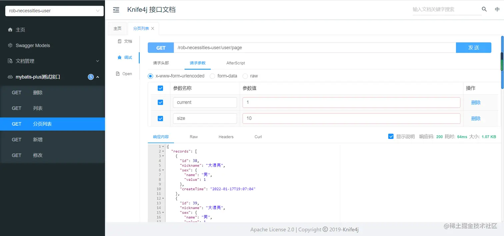Open the 新增 GET interface
Screen dimensions: 504x236
[x=52, y=140]
